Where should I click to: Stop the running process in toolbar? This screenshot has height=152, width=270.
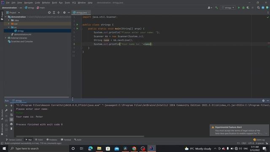pyautogui.click(x=253, y=8)
